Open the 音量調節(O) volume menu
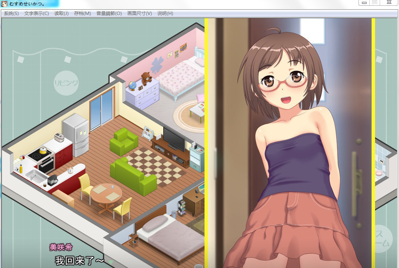The image size is (399, 268). click(x=109, y=13)
